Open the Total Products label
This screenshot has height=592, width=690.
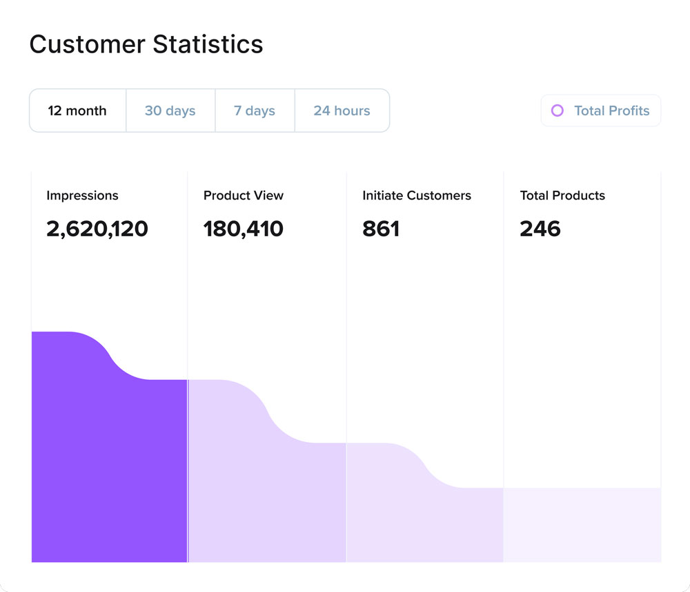coord(562,195)
